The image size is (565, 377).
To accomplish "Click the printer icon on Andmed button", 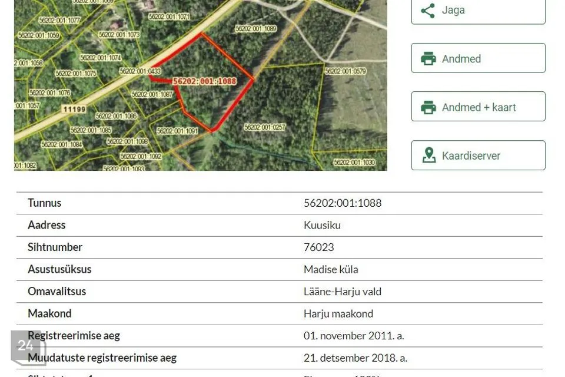I will point(428,58).
